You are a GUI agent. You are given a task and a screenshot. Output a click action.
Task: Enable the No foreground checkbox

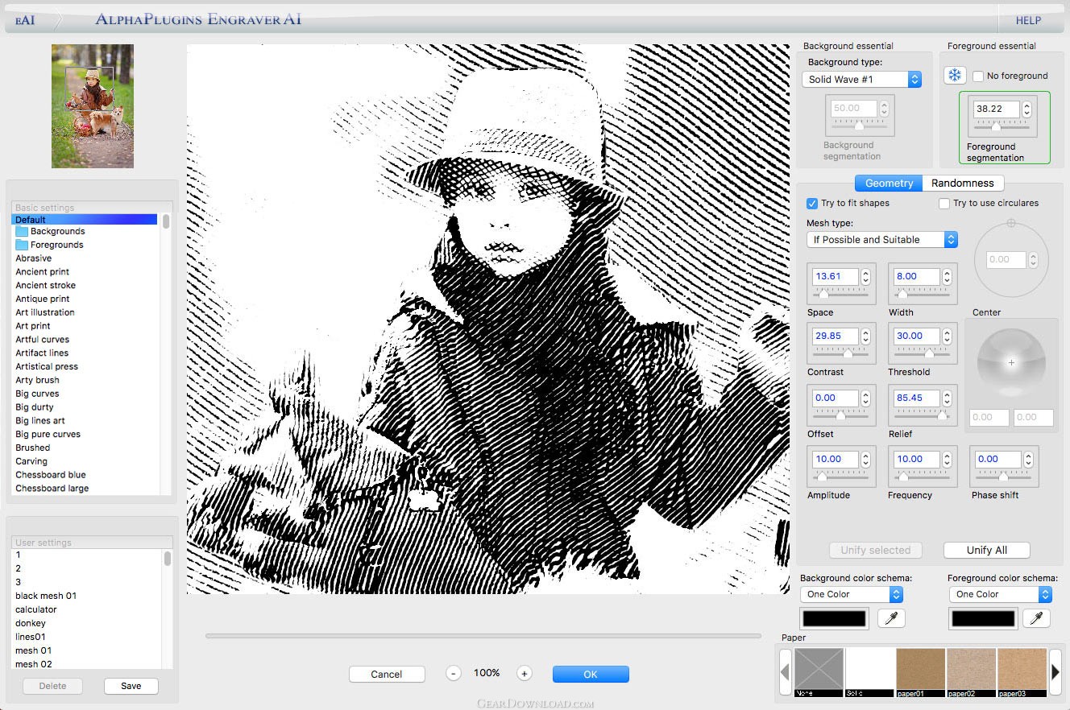pos(978,76)
